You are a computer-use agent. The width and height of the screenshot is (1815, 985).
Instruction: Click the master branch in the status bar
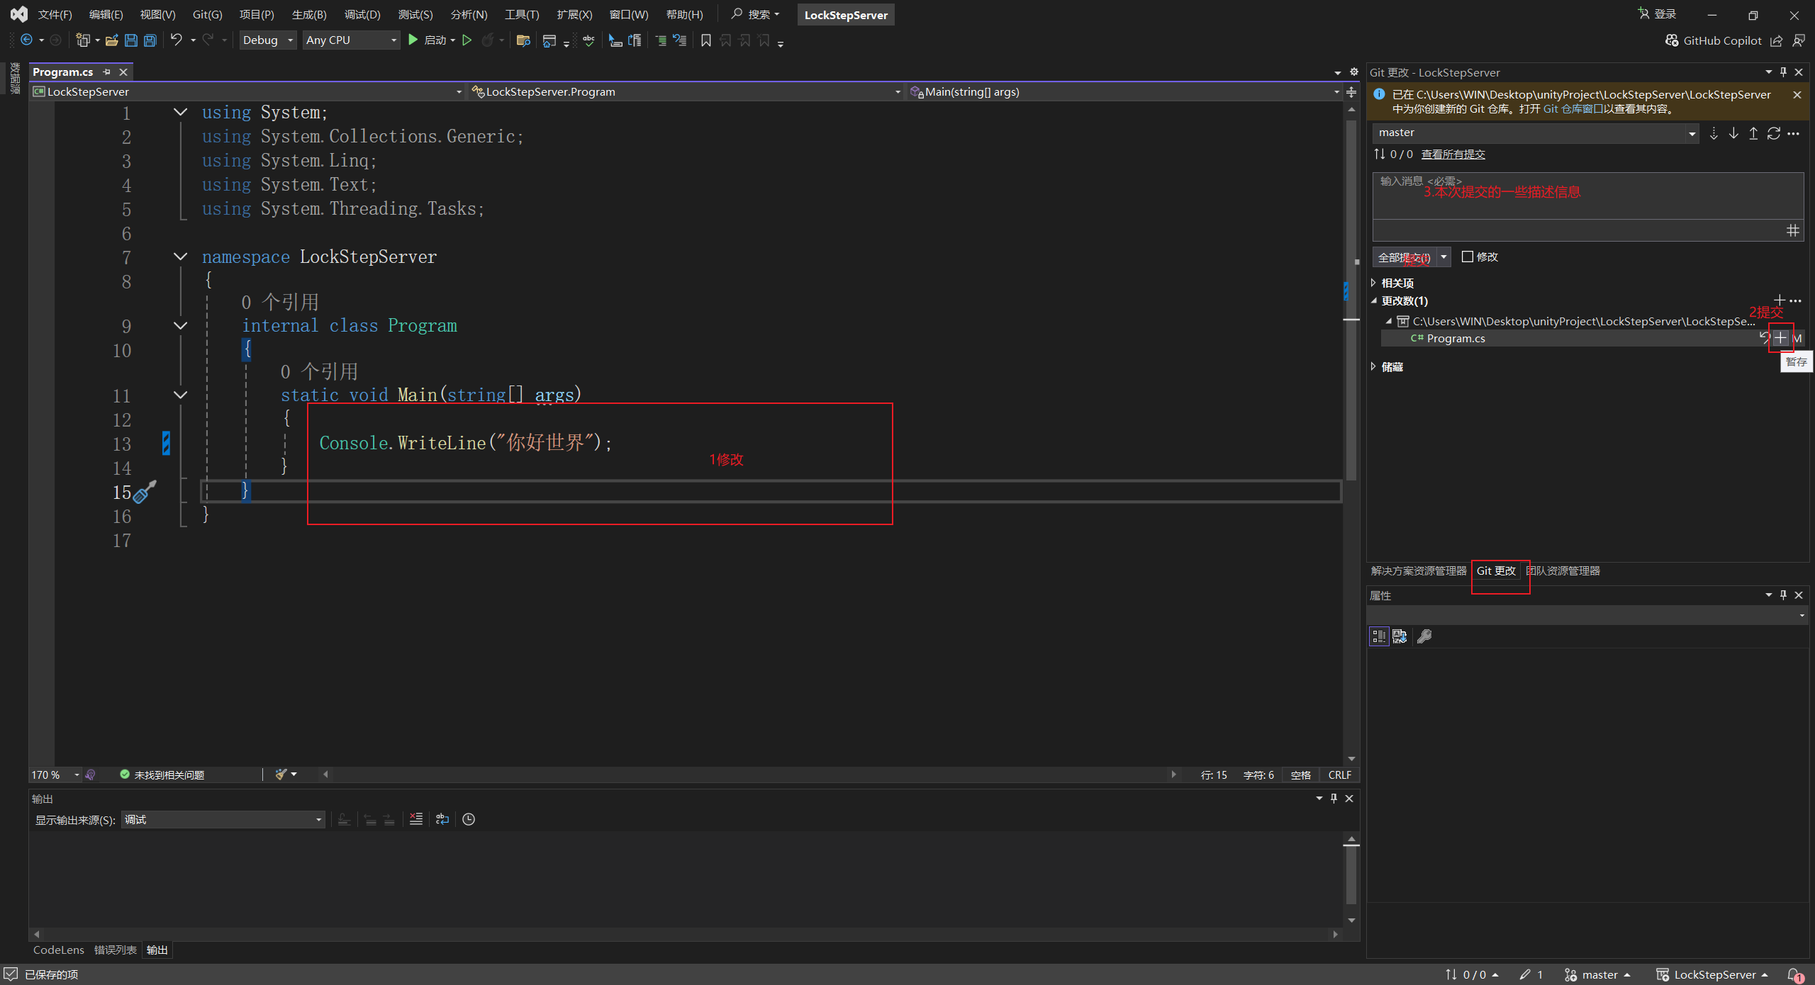[x=1598, y=974]
